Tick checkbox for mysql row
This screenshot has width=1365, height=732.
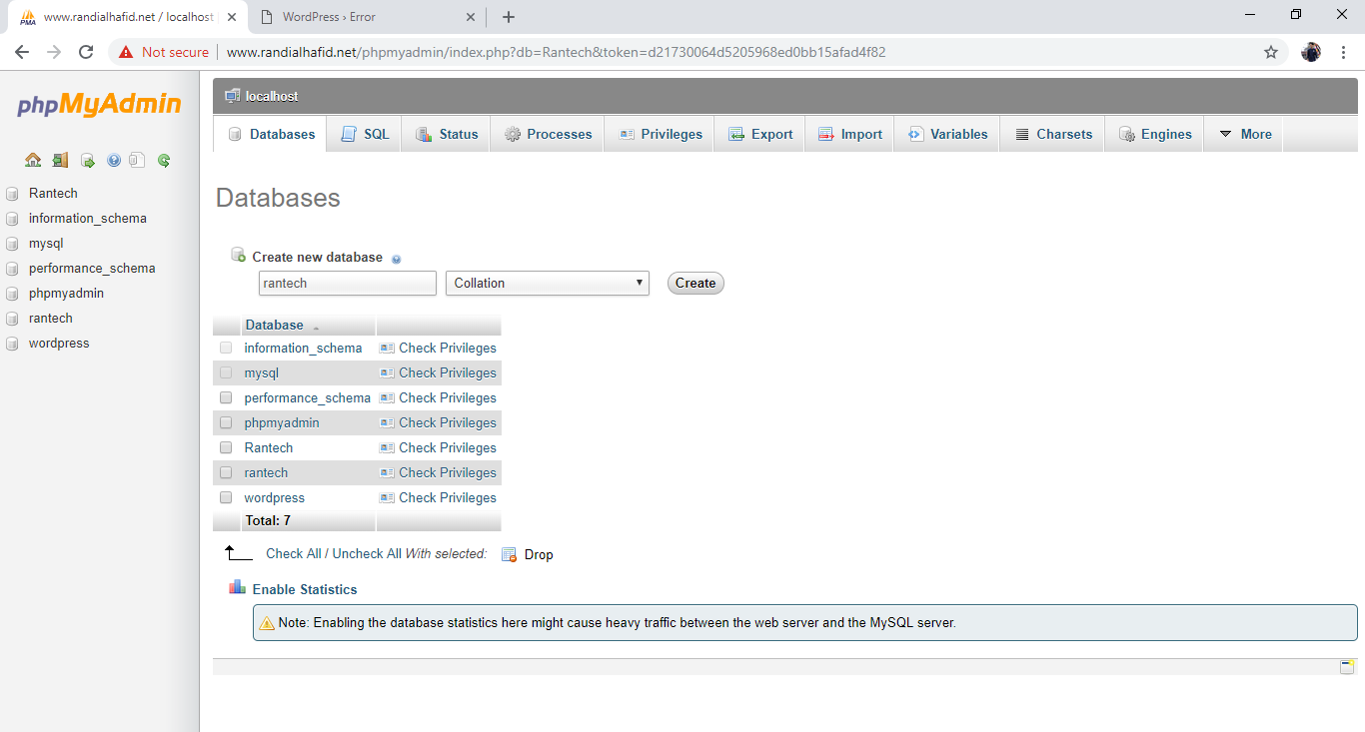[226, 372]
